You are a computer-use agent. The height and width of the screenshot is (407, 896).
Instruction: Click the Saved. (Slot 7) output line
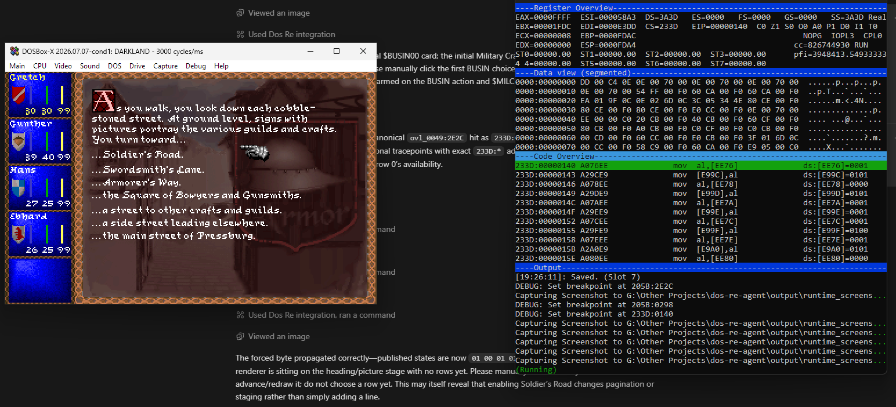pyautogui.click(x=577, y=277)
